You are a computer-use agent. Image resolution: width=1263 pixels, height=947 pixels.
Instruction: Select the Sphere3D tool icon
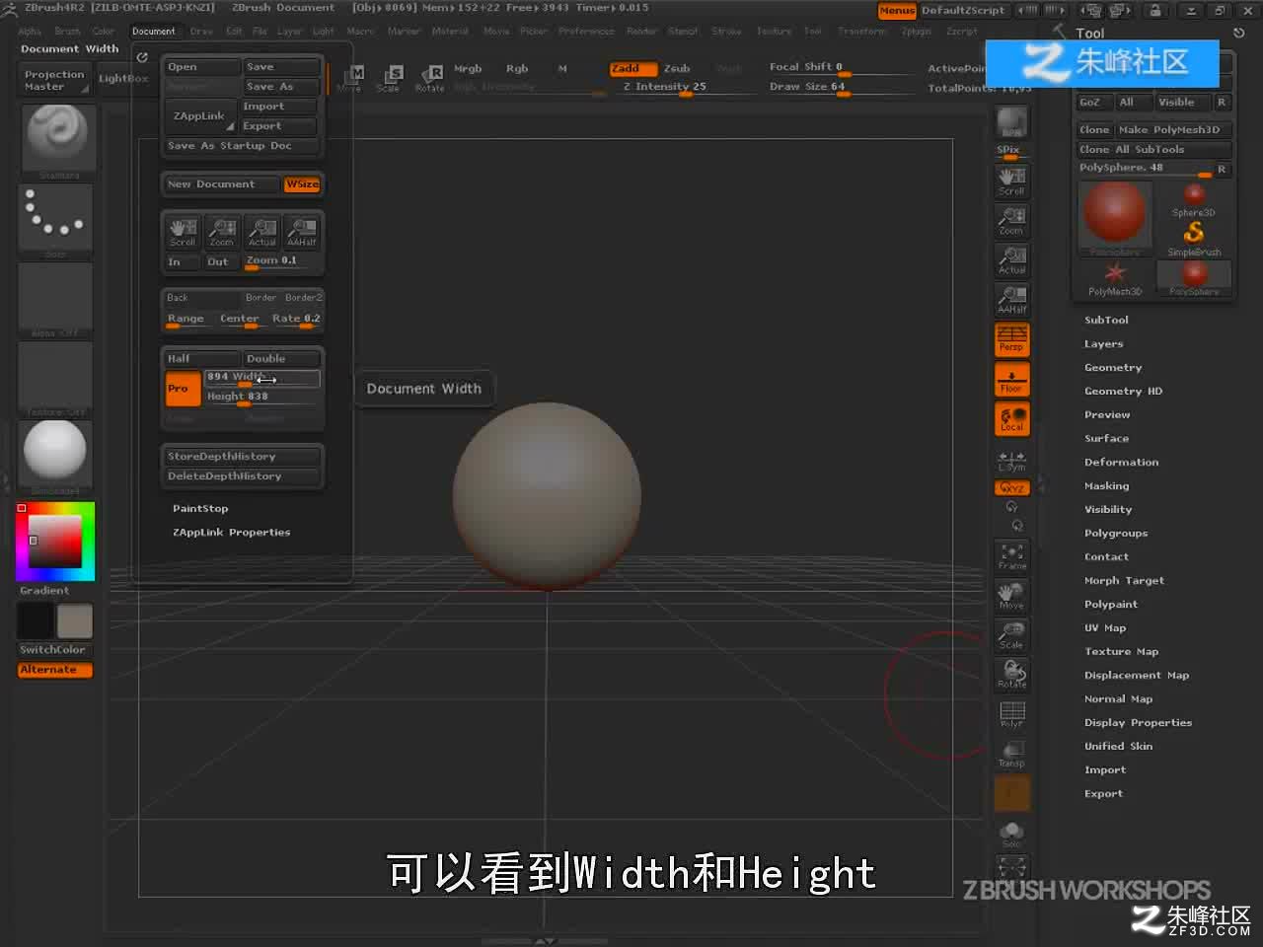1194,199
